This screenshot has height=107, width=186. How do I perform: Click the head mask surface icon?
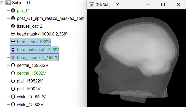[x=13, y=34]
